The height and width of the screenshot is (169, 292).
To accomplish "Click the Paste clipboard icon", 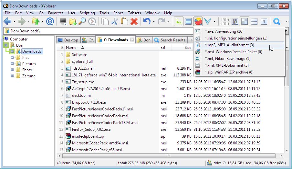I will click(124, 21).
